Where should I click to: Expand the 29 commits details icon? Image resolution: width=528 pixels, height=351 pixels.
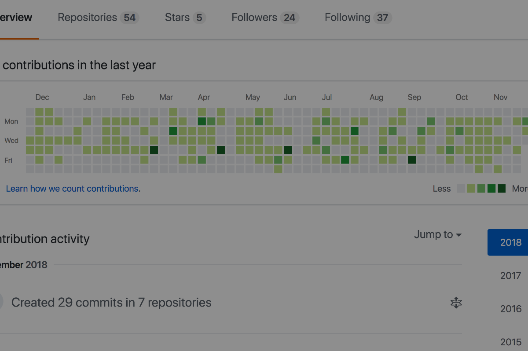[x=456, y=303]
